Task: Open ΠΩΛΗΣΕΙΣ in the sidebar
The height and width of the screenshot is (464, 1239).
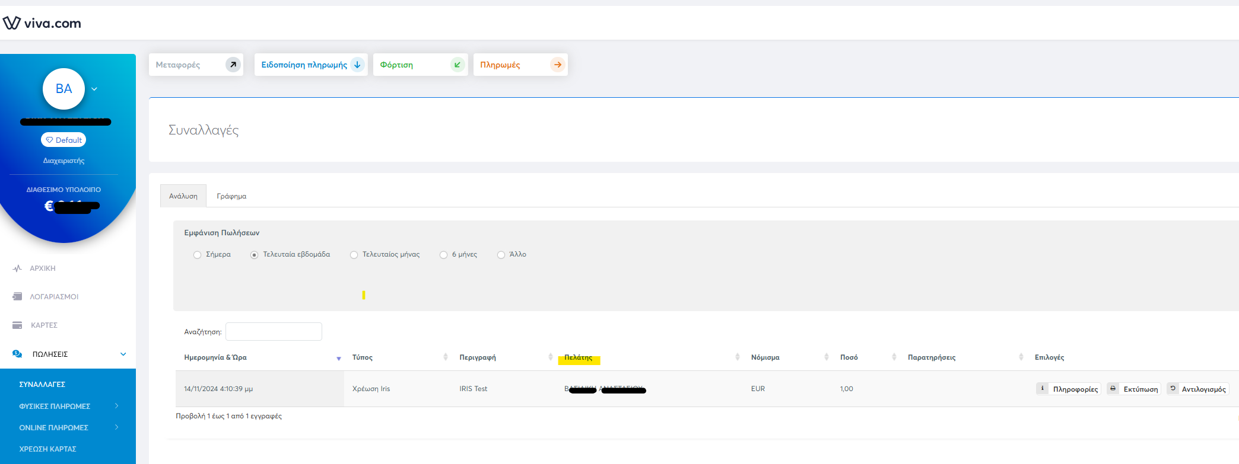Action: tap(50, 354)
